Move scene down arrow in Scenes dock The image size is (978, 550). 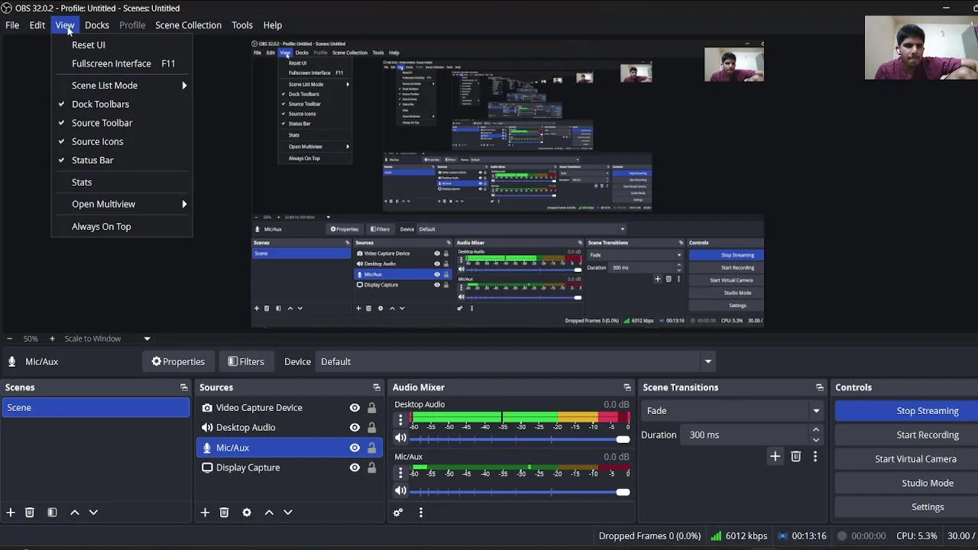pos(93,513)
